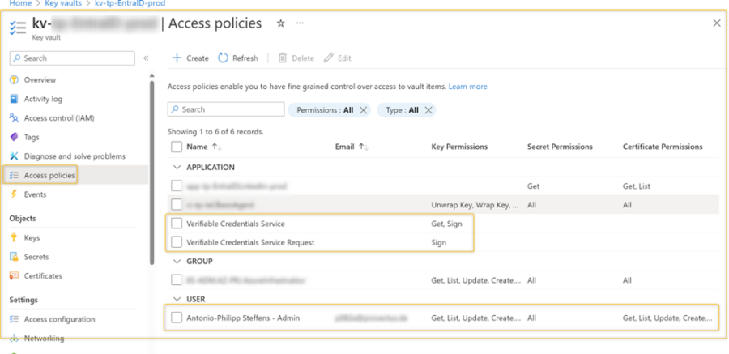Image resolution: width=729 pixels, height=354 pixels.
Task: Collapse the USER section
Action: coord(177,299)
